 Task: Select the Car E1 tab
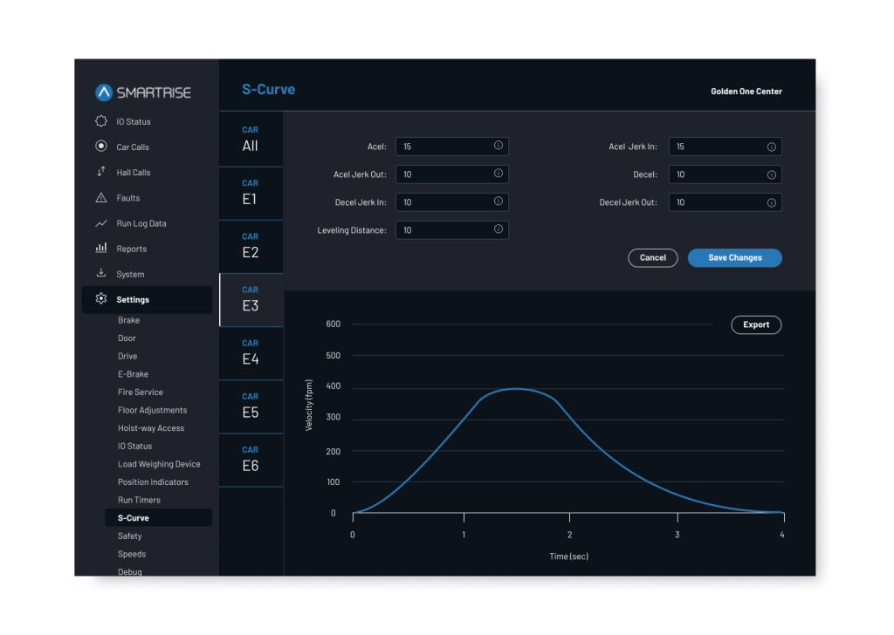[251, 193]
